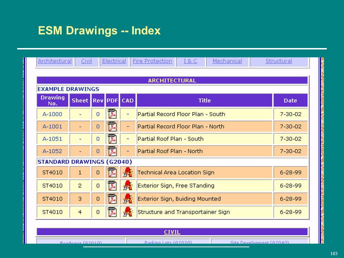Screen dimensions: 344x258
Task: Jump to the Civil section link
Action: pos(86,61)
